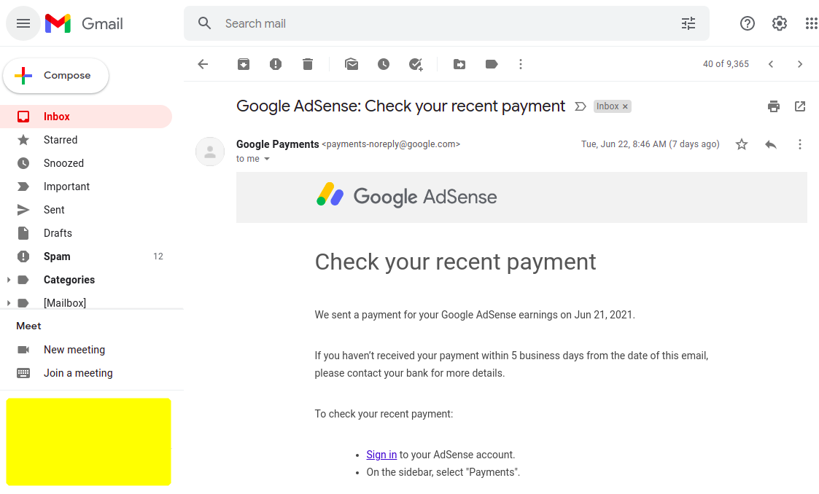Image resolution: width=819 pixels, height=494 pixels.
Task: Expand the recipient details arrow next to "to me"
Action: 267,159
